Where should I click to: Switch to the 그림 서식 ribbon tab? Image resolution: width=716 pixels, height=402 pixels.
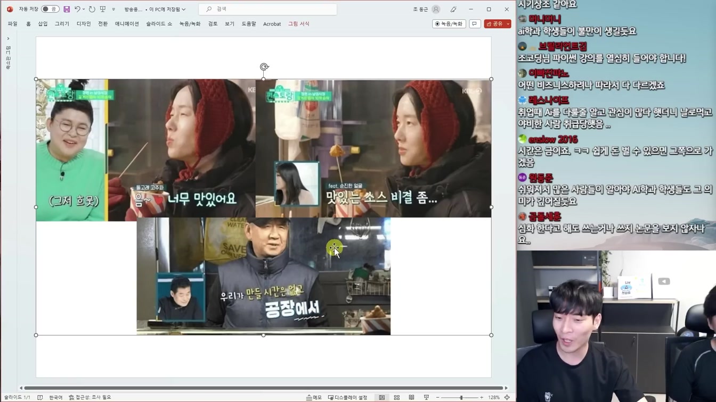pyautogui.click(x=298, y=24)
